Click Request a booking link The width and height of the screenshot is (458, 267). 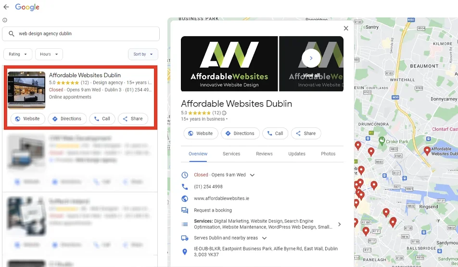point(213,210)
